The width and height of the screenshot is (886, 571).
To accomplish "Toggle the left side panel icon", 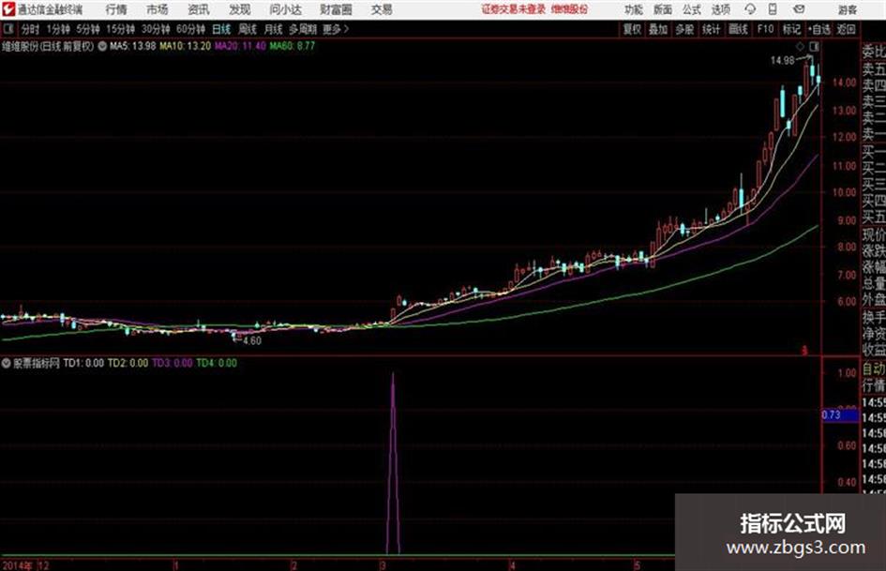I will [x=8, y=29].
